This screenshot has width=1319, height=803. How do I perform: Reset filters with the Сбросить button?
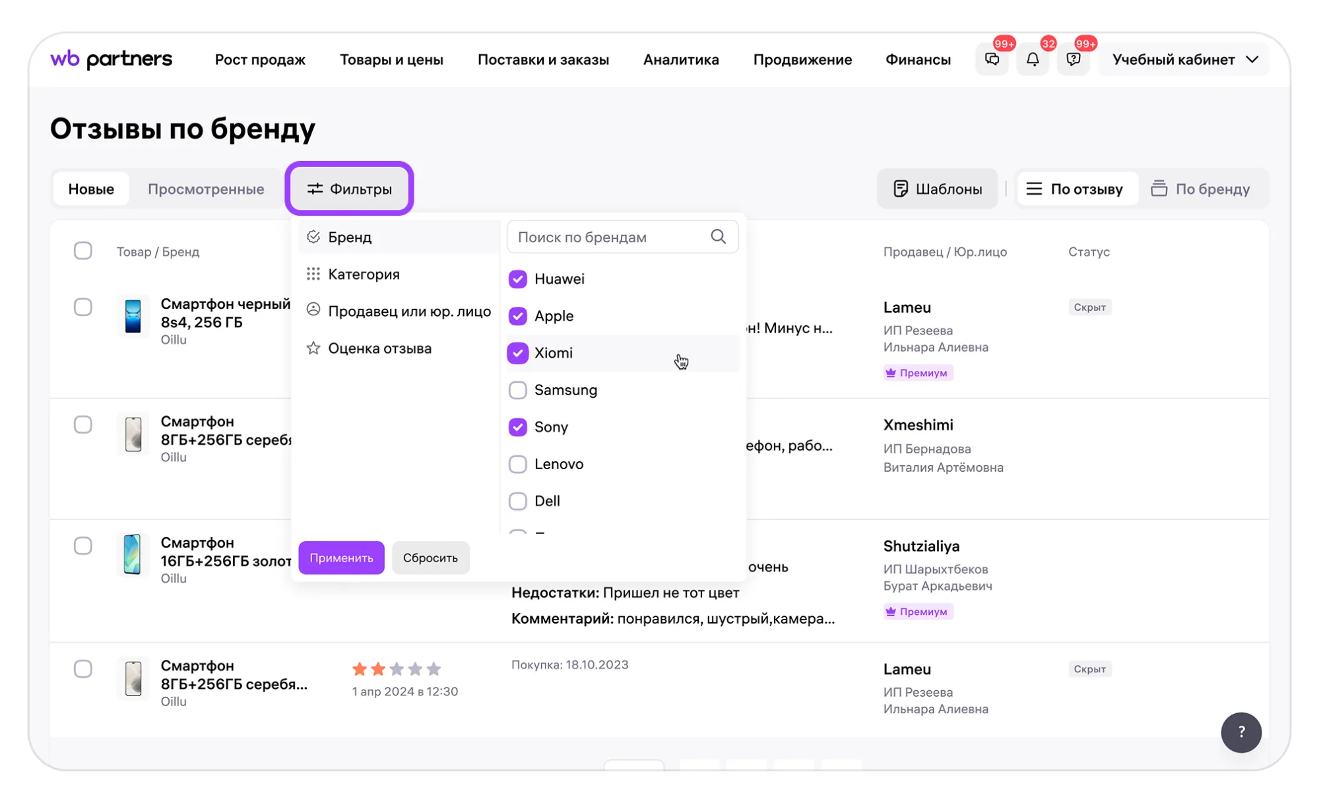pyautogui.click(x=430, y=558)
